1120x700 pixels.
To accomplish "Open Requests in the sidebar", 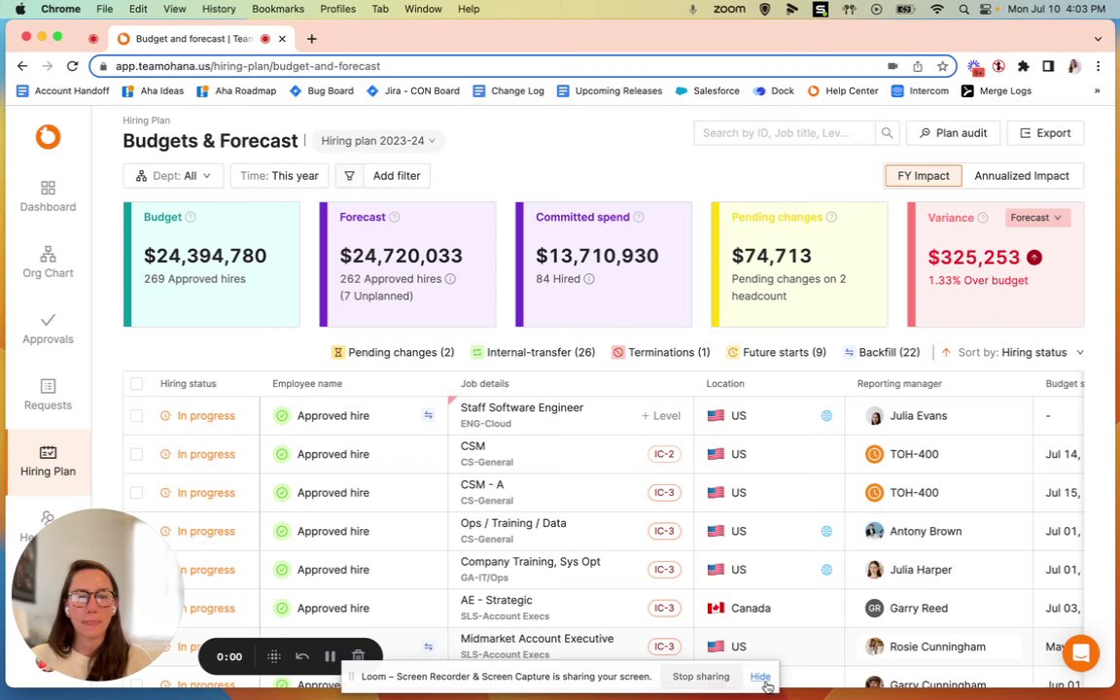I will click(x=48, y=395).
